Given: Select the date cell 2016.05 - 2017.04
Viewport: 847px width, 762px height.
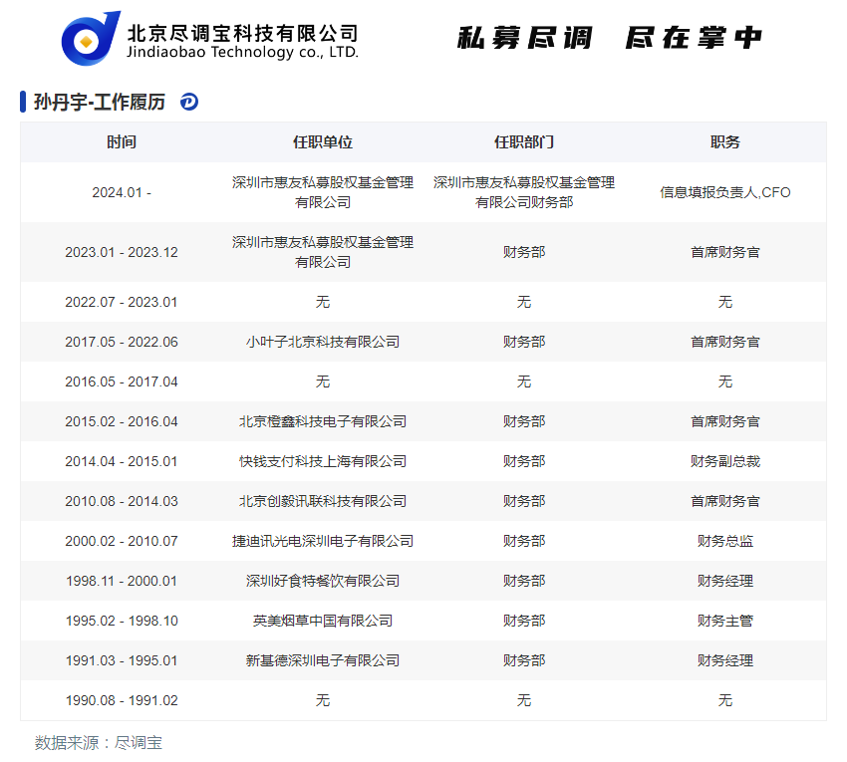Looking at the screenshot, I should tap(122, 381).
